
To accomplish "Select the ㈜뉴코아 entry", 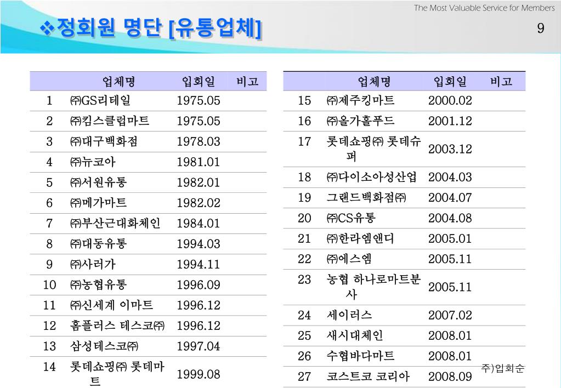I will pyautogui.click(x=93, y=162).
